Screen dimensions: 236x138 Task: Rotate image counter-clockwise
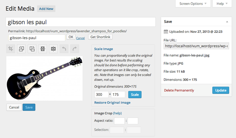[21, 49]
